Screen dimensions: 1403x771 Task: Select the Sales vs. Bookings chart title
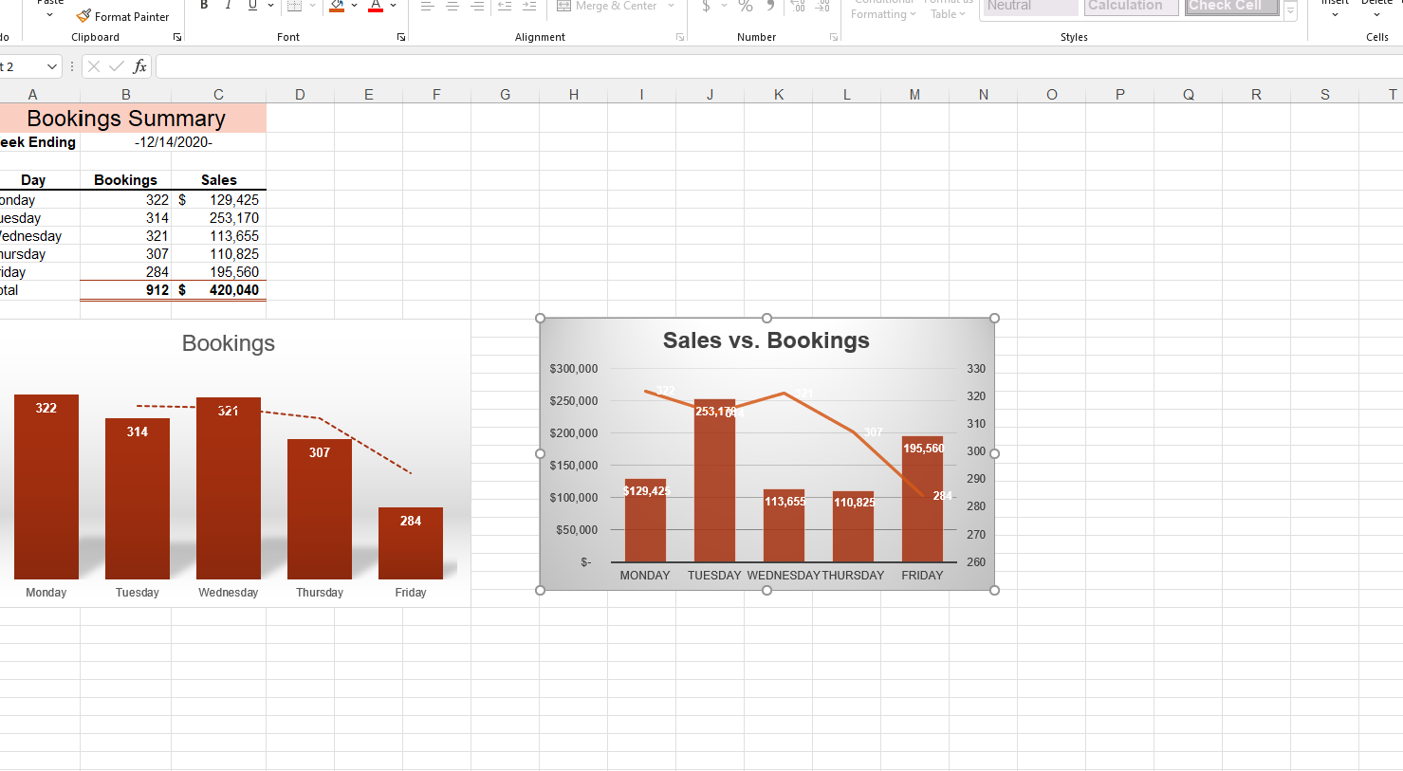(x=766, y=340)
